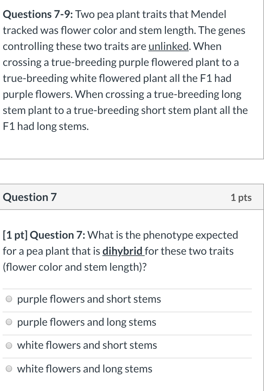Click the underlined word unlinked

click(168, 46)
